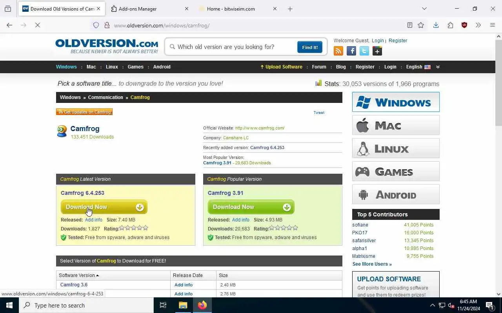Viewport: 502px width, 313px height.
Task: Bookmark this page with the star icon
Action: tap(421, 25)
